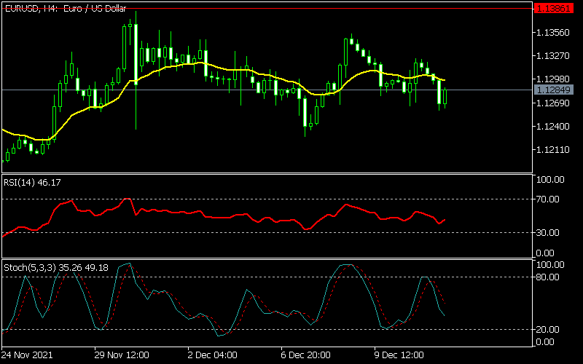Viewport: 583px width, 364px height.
Task: Click the 1.13560 price axis label
Action: tap(553, 32)
